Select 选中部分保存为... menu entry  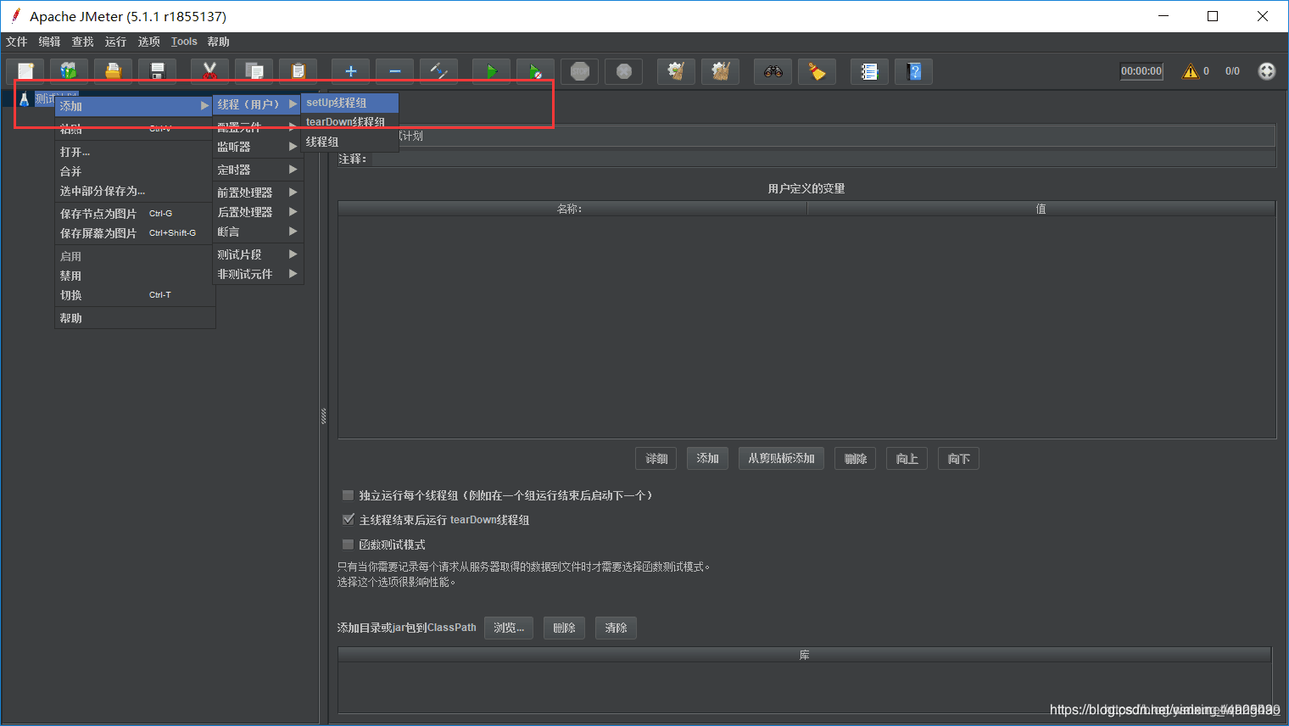pos(133,191)
